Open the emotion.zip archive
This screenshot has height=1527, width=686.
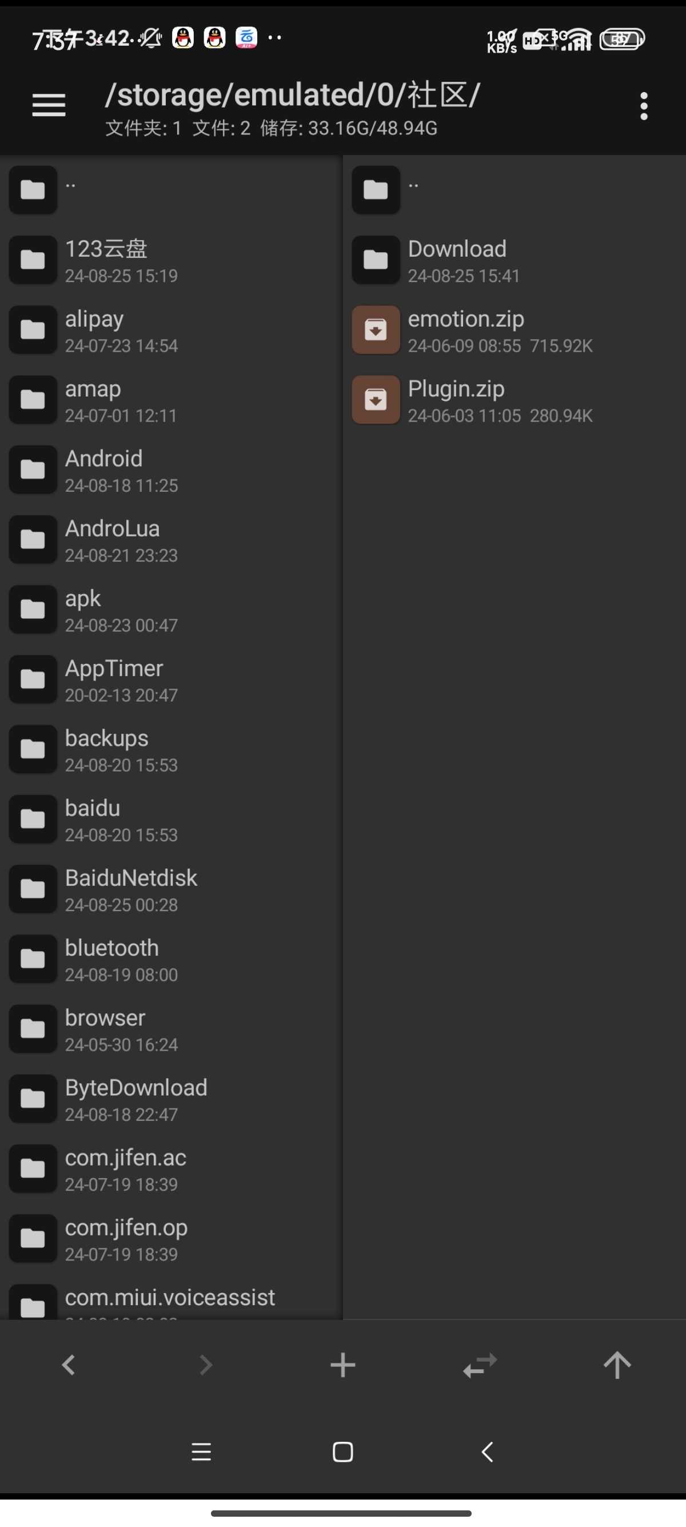pos(514,330)
